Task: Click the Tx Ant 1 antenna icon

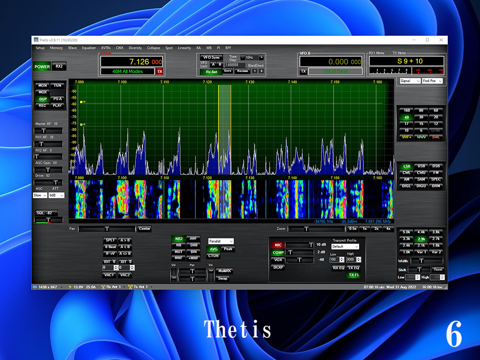Action: 131,287
